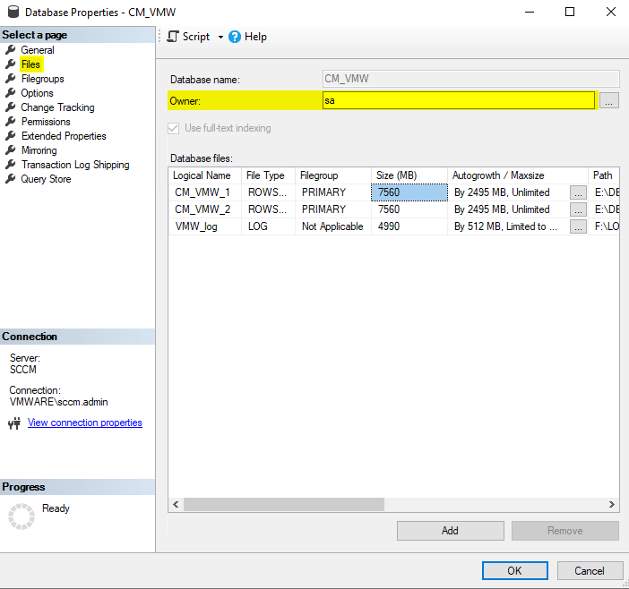
Task: Click the wrench icon next to Permissions
Action: click(11, 122)
